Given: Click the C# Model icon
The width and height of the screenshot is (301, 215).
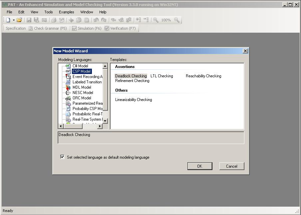Looking at the screenshot, I should coord(69,66).
